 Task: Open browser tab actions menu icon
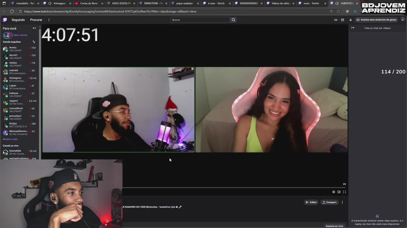tap(4, 3)
